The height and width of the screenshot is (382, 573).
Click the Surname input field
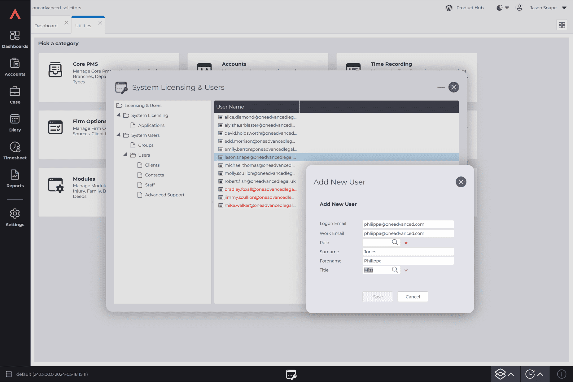(x=408, y=252)
